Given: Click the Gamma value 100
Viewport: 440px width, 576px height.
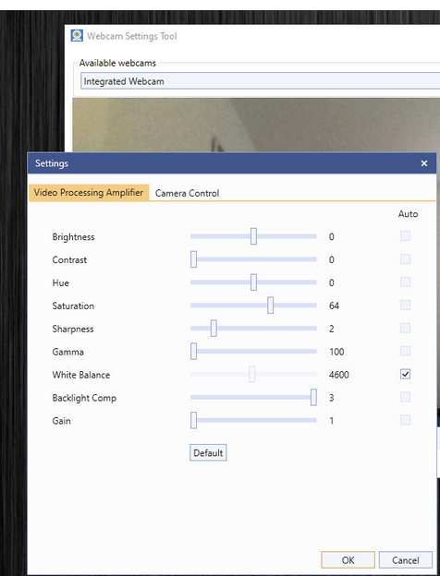Looking at the screenshot, I should 336,352.
